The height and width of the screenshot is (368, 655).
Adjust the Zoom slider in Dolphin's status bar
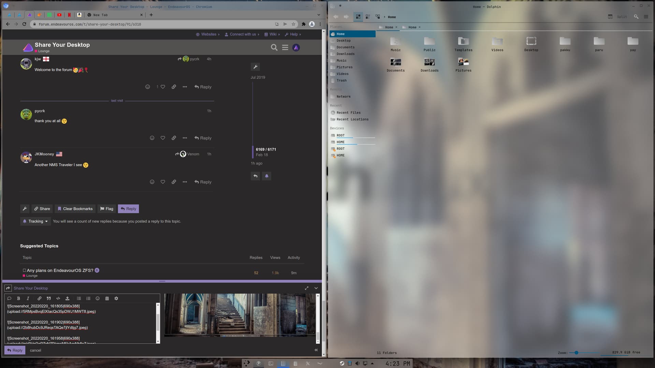click(x=577, y=353)
